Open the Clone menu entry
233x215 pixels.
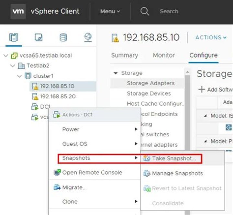94,201
